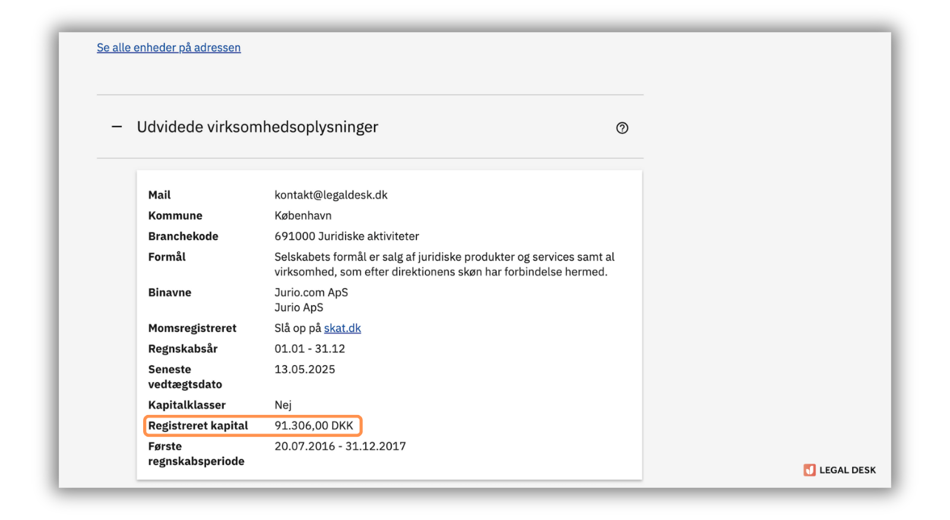Click the Momsregistreret label
Screen dimensions: 950x520
(x=192, y=328)
